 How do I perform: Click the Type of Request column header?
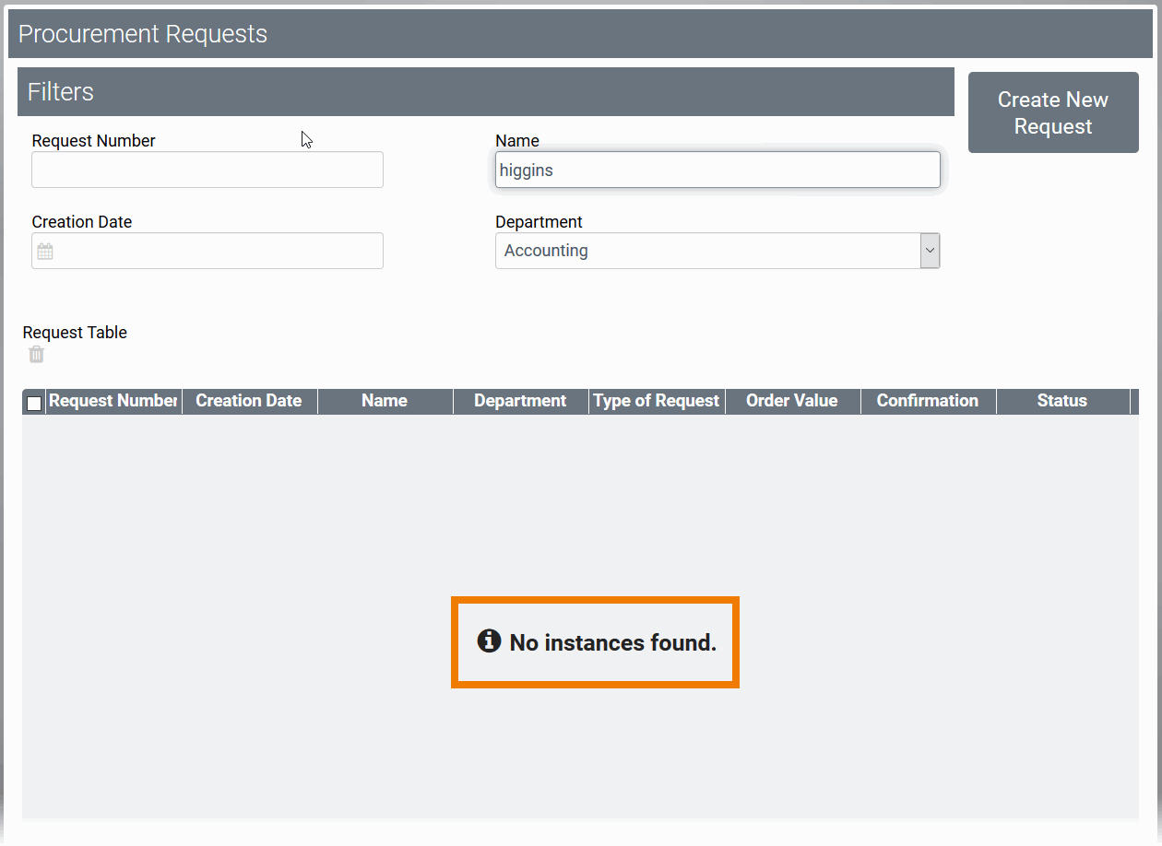pos(656,401)
